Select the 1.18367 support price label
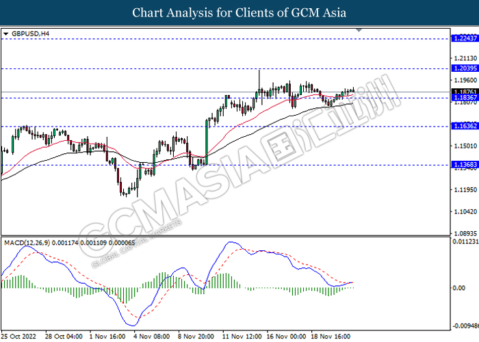 pos(465,97)
